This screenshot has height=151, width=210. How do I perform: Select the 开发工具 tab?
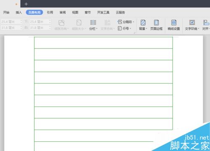tap(103, 13)
